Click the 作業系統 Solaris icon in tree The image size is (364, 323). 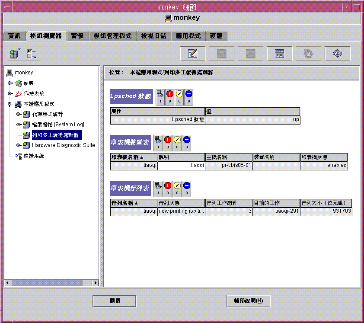click(x=18, y=93)
